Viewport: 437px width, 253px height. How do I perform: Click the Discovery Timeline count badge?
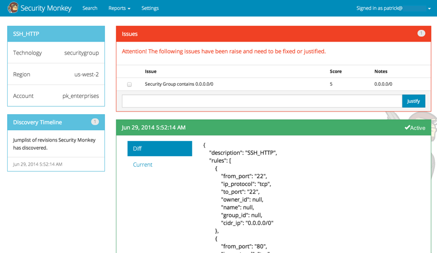[x=95, y=122]
